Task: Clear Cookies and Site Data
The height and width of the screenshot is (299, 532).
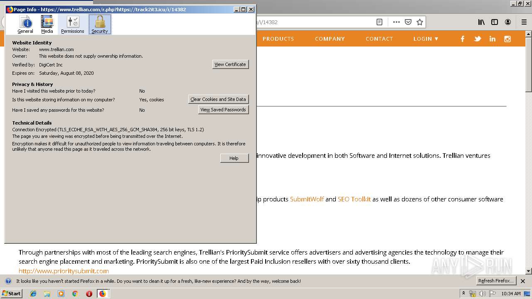Action: pos(218,99)
